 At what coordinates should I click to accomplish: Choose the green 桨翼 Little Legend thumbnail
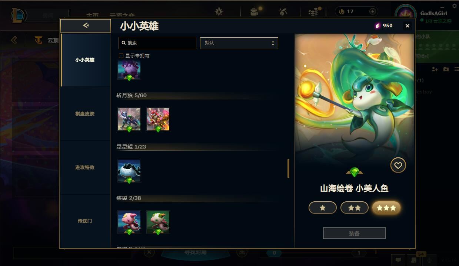coord(158,222)
